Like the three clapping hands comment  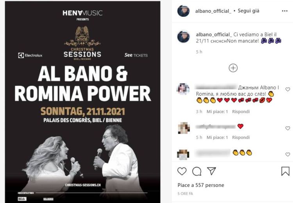click(x=288, y=155)
